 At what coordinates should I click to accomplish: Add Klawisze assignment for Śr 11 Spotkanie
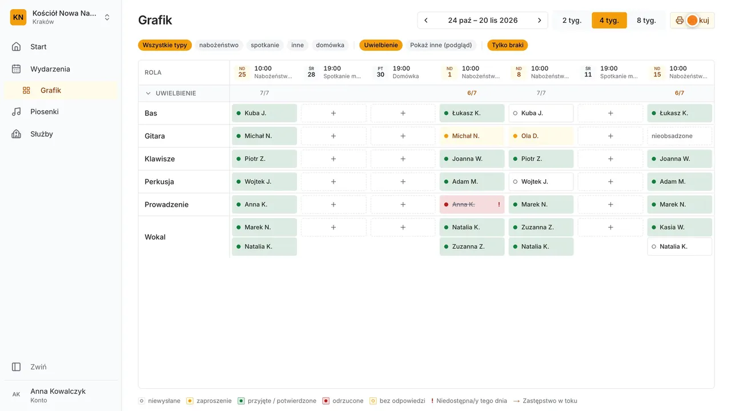610,159
